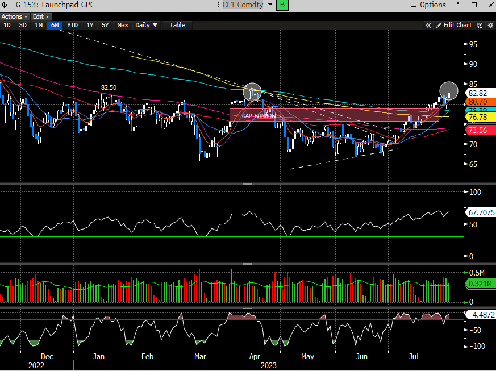
Task: Click the G 153: Launchpad GPC title
Action: [55, 5]
